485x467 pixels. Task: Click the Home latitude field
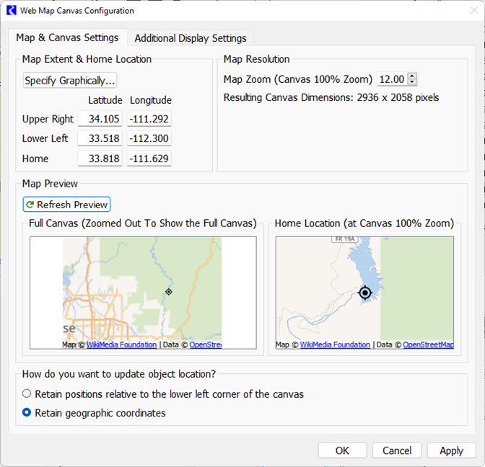[100, 159]
